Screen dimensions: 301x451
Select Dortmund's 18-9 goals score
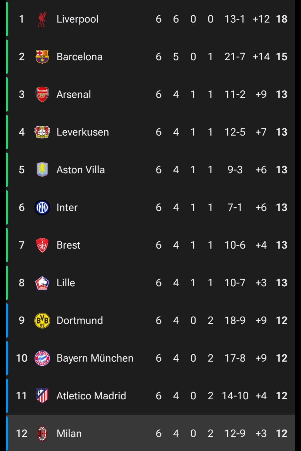(x=235, y=320)
